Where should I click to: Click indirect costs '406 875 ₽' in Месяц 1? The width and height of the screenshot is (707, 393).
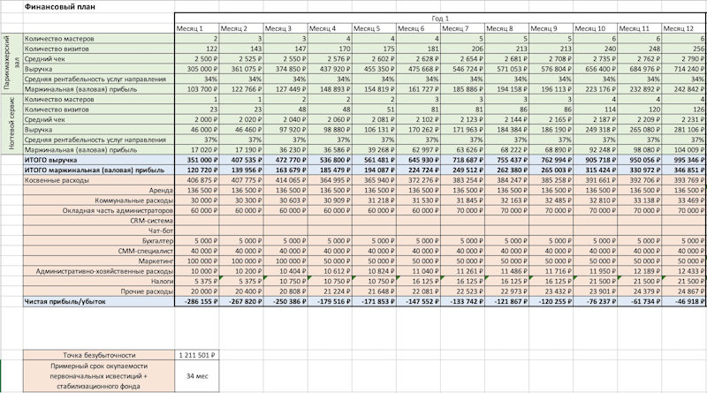(x=196, y=180)
